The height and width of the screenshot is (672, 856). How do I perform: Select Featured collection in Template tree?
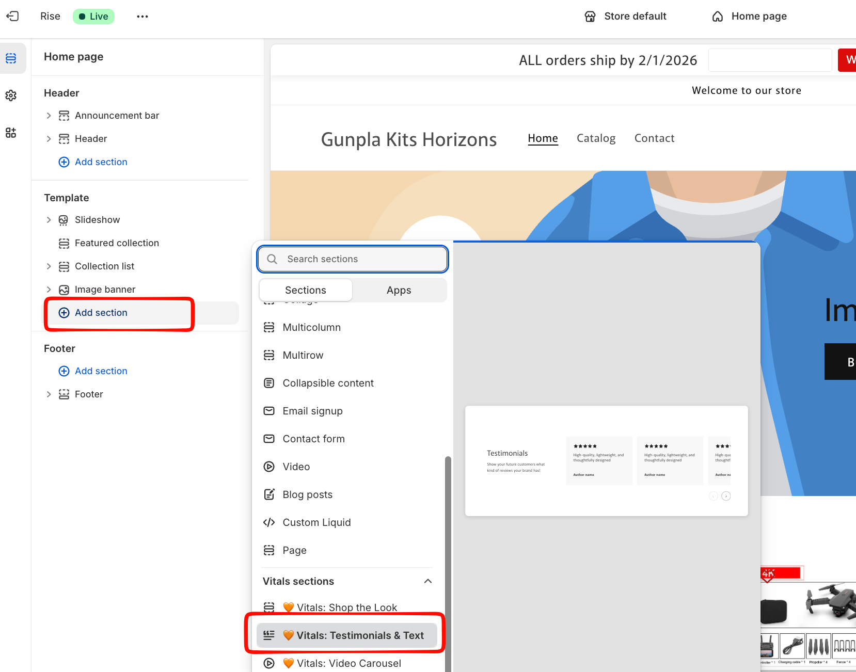tap(117, 243)
